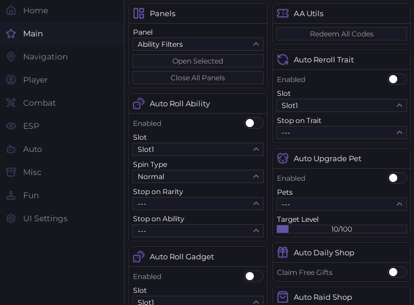
Task: Open the Stop on Trait dropdown
Action: click(342, 133)
